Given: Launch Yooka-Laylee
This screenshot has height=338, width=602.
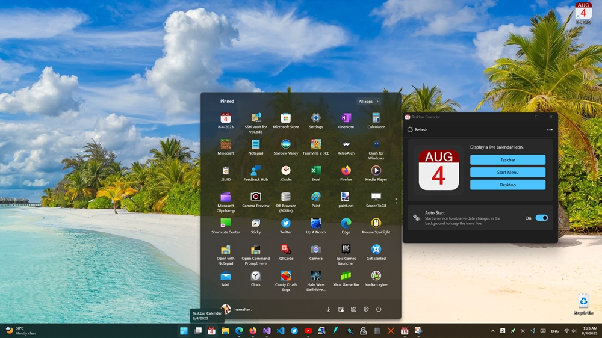Looking at the screenshot, I should point(376,279).
